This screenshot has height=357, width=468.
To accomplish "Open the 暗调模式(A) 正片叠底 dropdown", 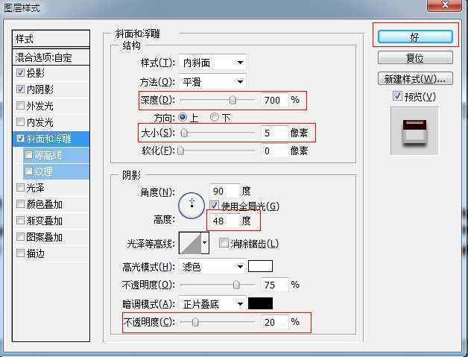I will coord(212,304).
